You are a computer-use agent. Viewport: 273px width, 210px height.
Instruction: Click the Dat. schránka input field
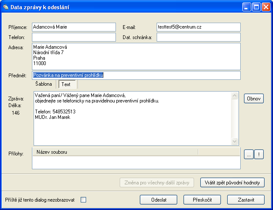click(x=198, y=37)
